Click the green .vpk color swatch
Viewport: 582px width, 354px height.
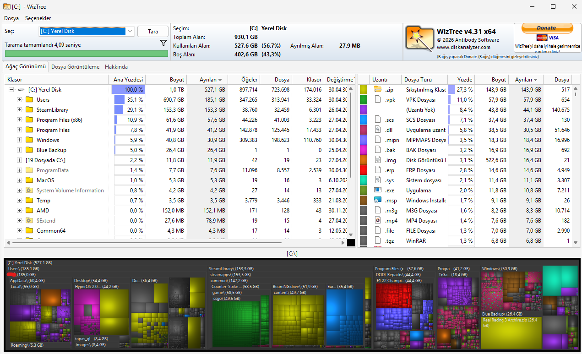pyautogui.click(x=364, y=100)
